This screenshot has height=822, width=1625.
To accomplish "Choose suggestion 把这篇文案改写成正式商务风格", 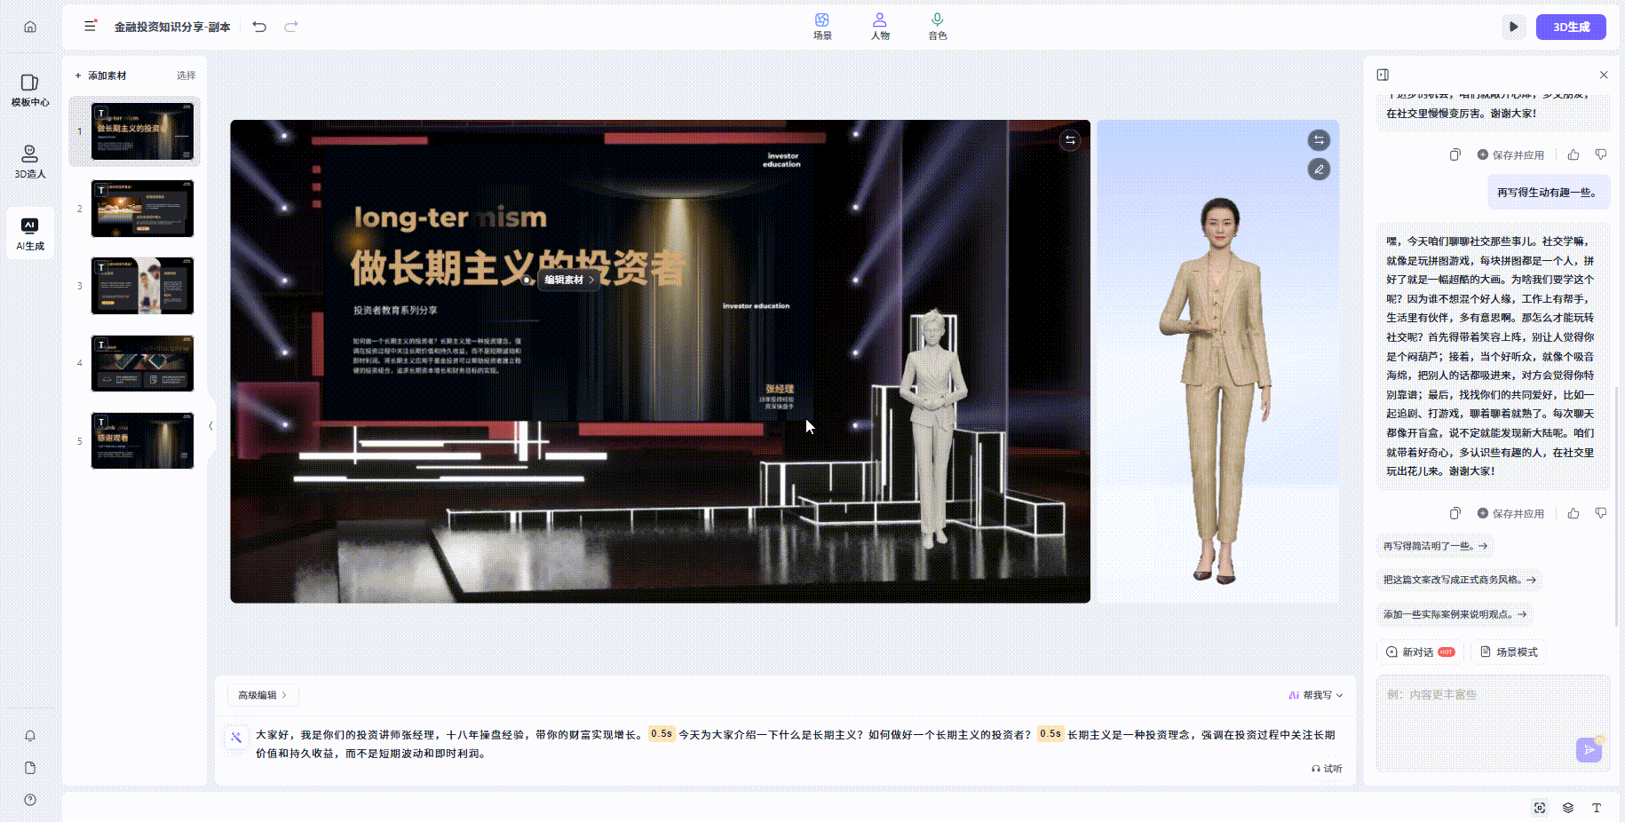I will tap(1459, 580).
